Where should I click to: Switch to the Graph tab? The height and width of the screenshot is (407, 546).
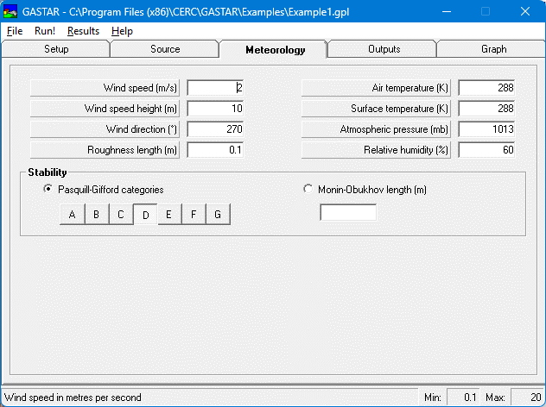click(493, 49)
